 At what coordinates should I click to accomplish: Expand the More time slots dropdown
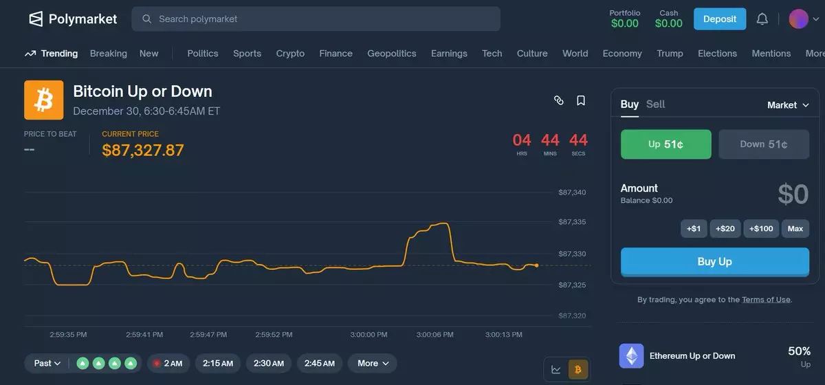click(373, 363)
